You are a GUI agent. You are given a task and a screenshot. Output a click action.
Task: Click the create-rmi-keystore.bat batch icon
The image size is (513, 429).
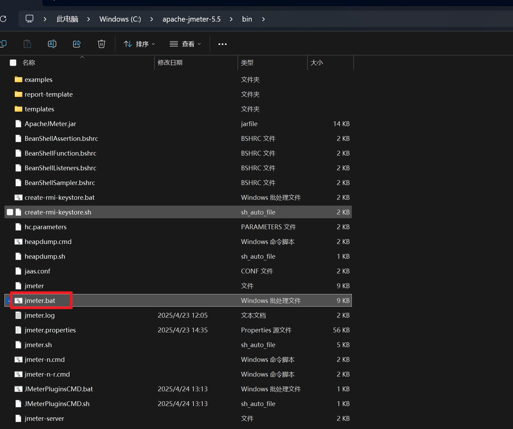click(x=19, y=197)
